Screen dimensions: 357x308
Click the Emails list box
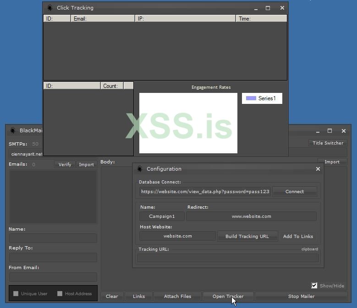[x=53, y=197]
